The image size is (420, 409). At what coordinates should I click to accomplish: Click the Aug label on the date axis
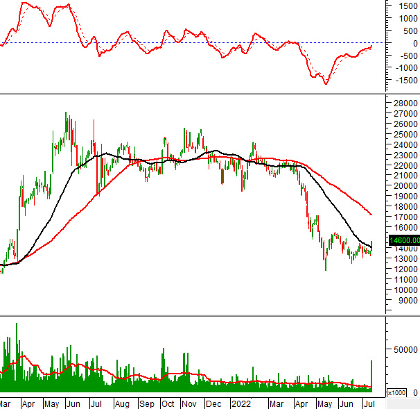tap(122, 403)
